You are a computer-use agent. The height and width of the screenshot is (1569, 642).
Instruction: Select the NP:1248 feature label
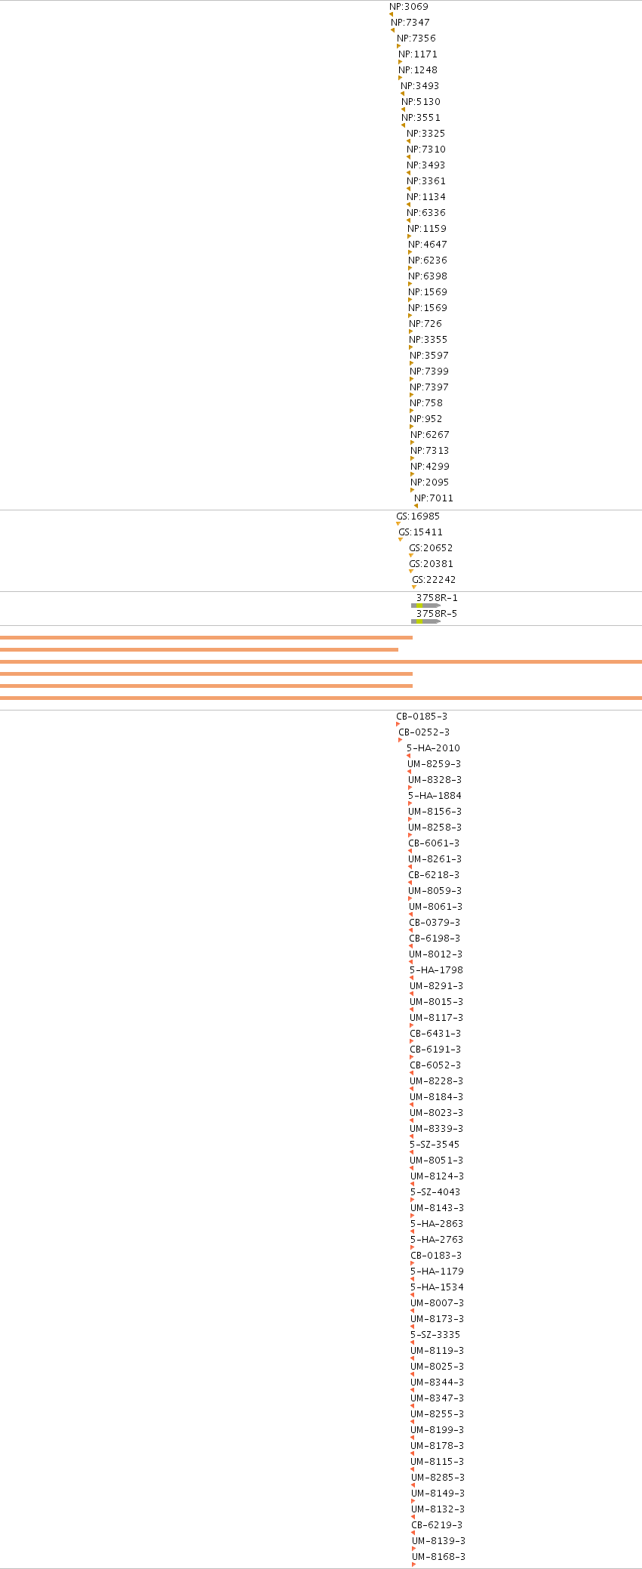pyautogui.click(x=418, y=70)
